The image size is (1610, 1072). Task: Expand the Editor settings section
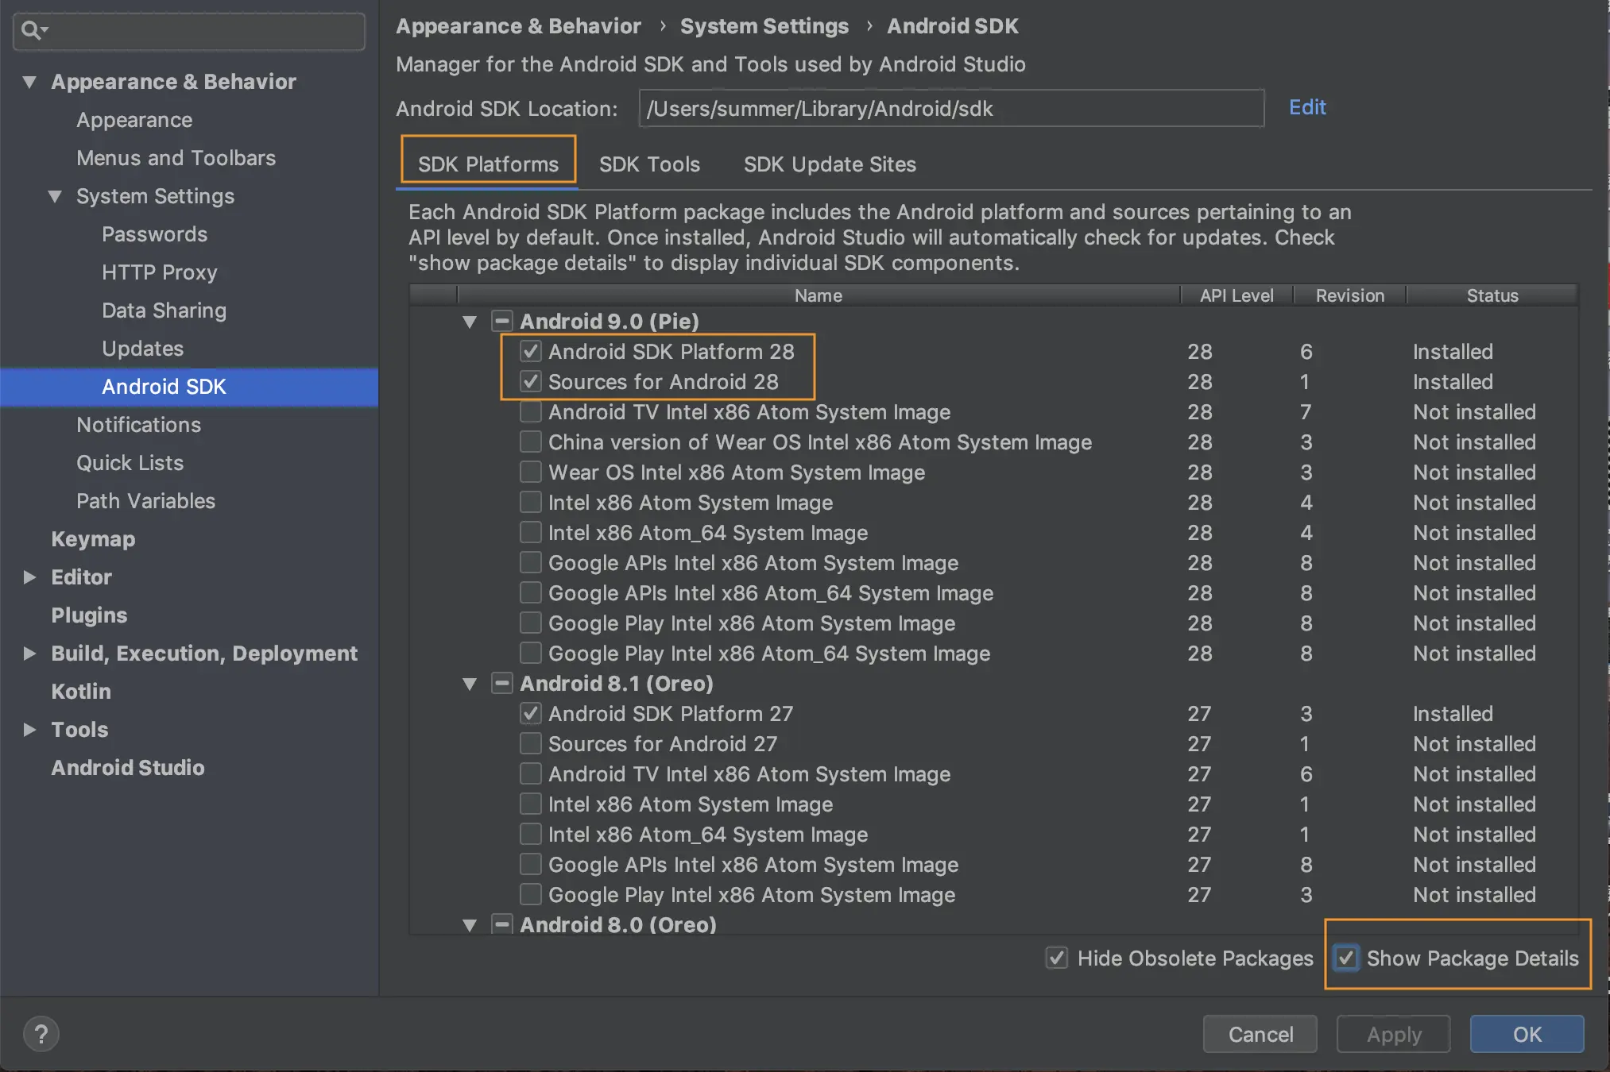pyautogui.click(x=29, y=577)
